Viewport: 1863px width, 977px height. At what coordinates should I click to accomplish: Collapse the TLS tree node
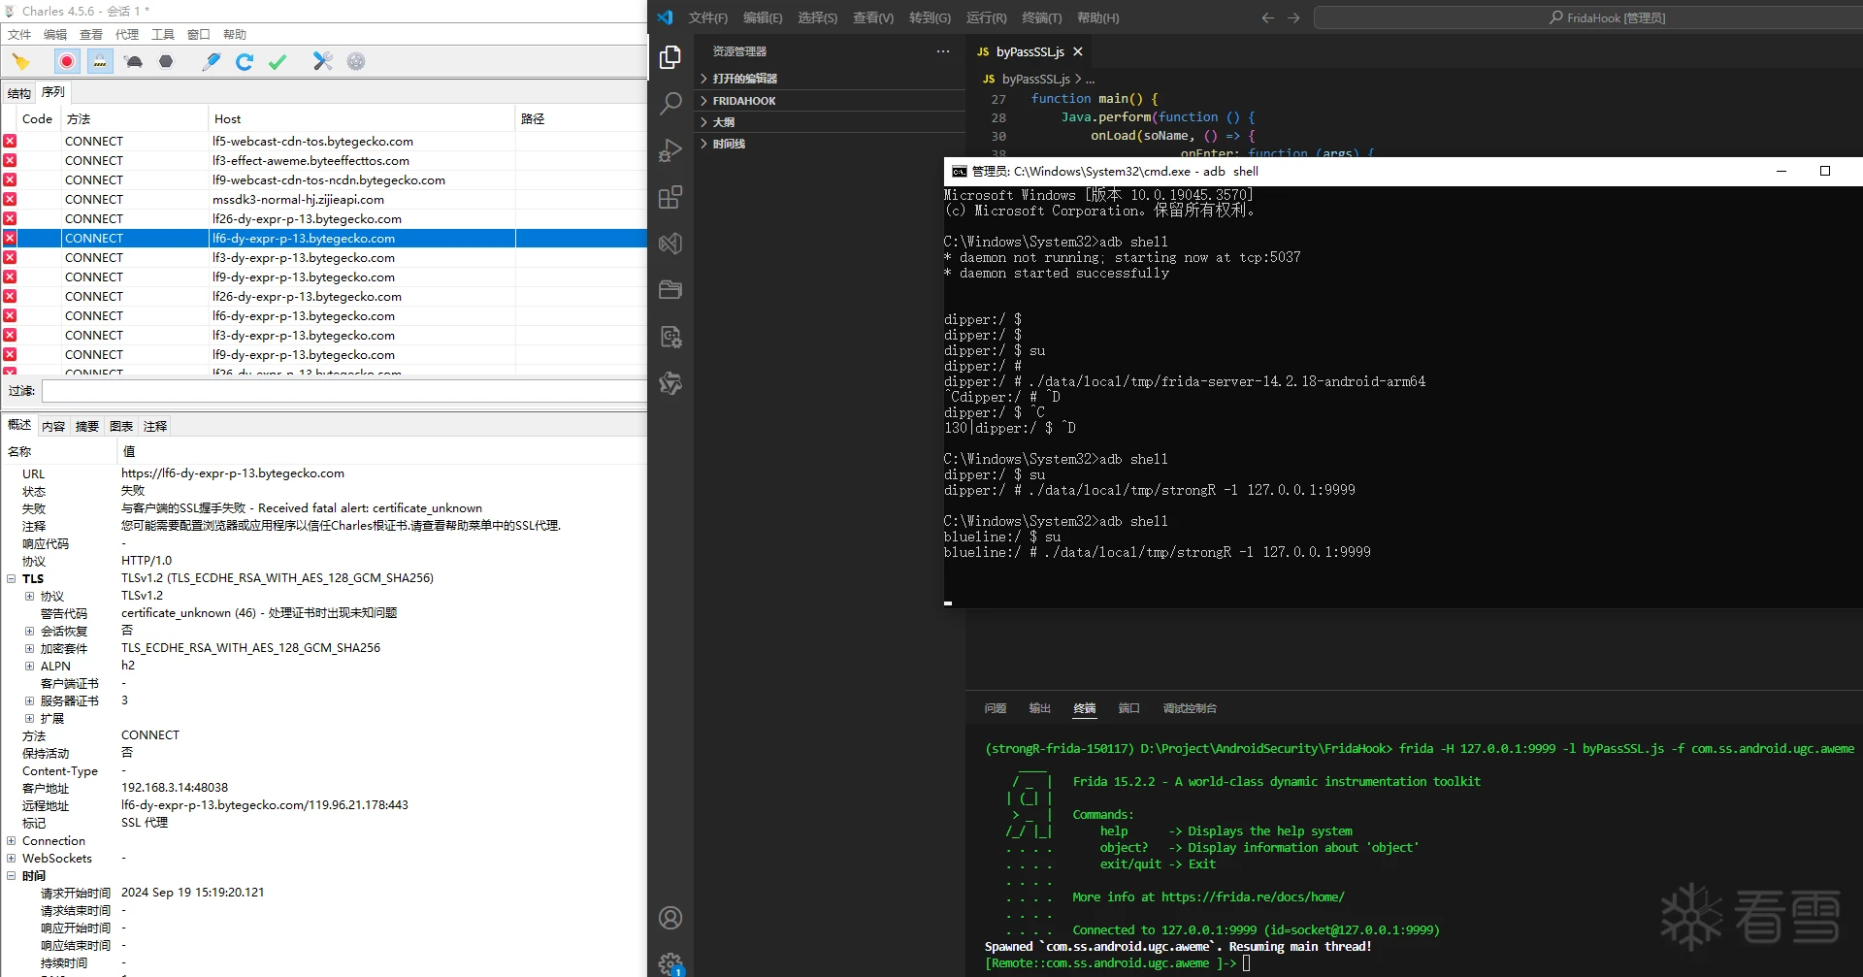[11, 578]
